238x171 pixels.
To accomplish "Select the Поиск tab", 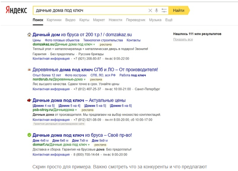I will [38, 20].
